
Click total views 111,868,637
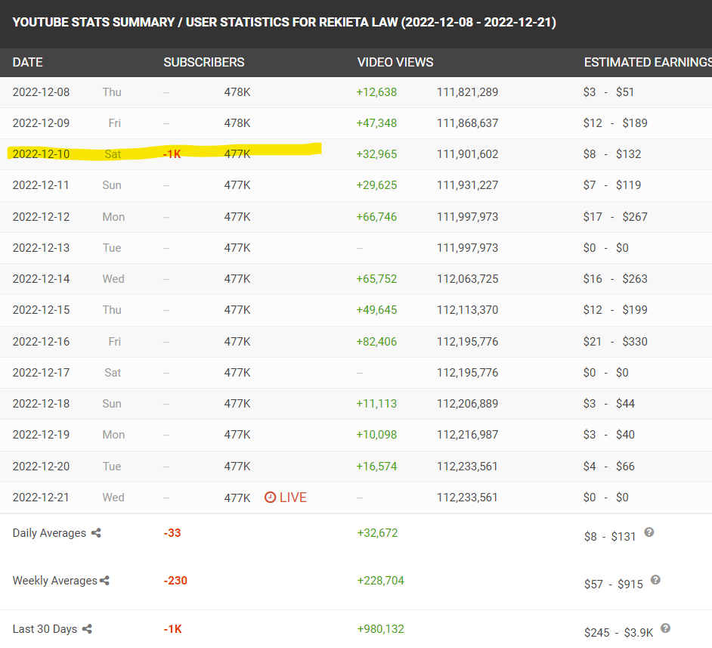pos(467,123)
